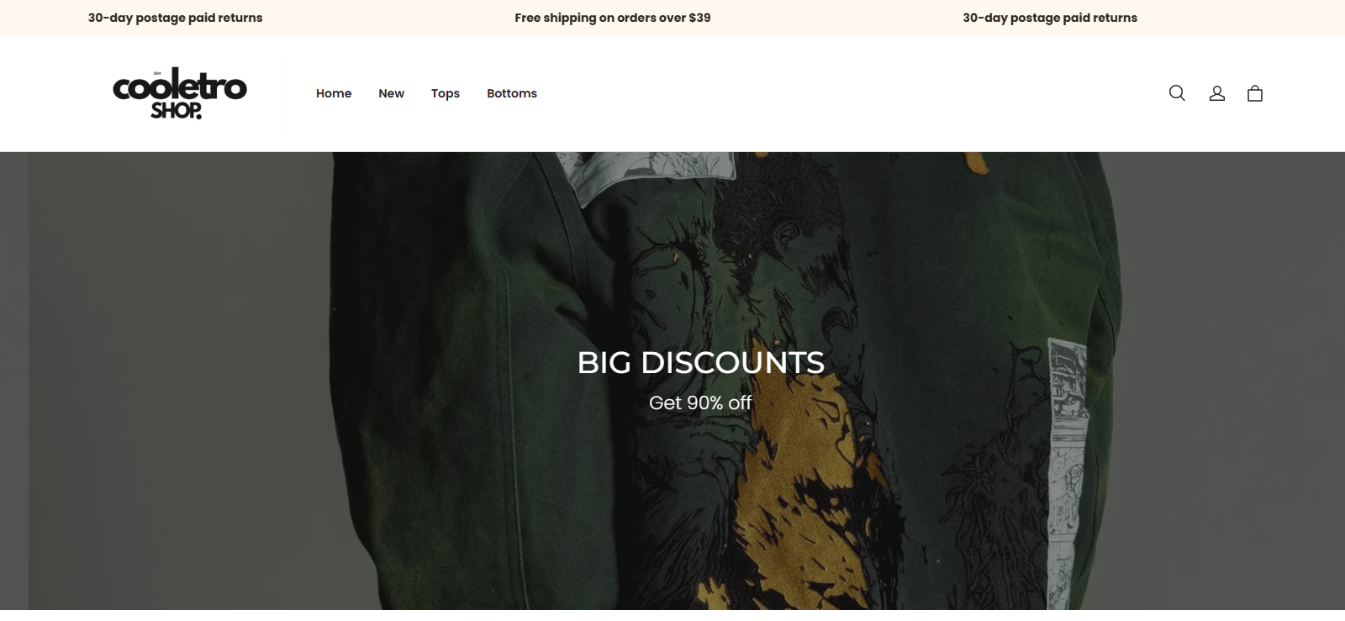The height and width of the screenshot is (621, 1345).
Task: Click the cooletro SHOP logo
Action: click(180, 93)
